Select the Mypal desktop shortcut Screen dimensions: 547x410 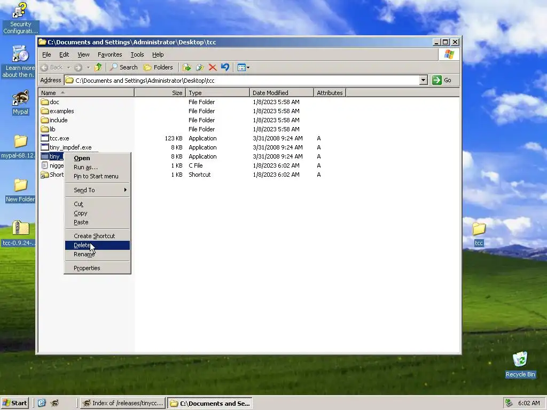(x=20, y=102)
